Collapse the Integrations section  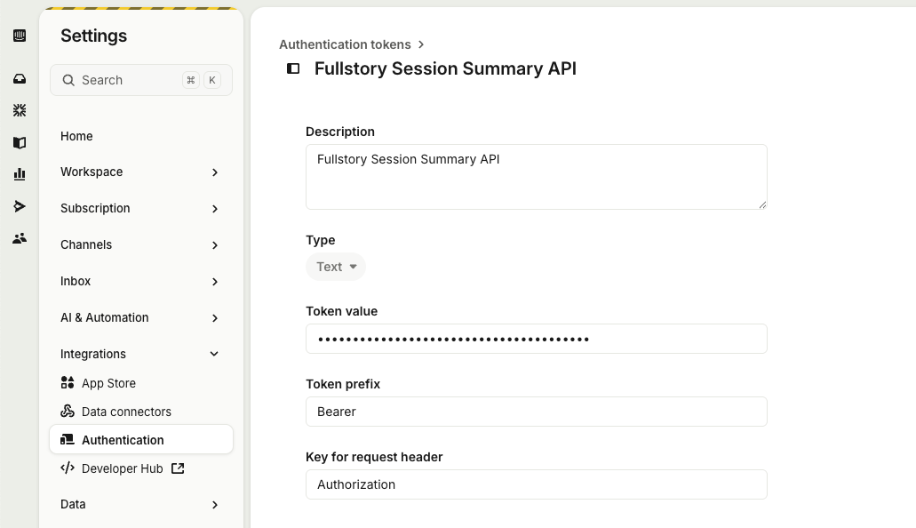pos(140,354)
